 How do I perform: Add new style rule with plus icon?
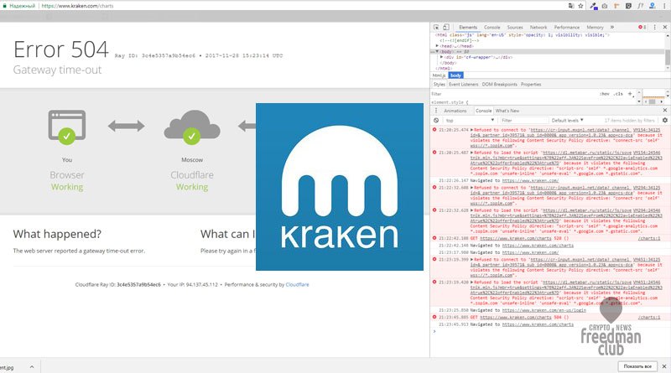(x=630, y=94)
